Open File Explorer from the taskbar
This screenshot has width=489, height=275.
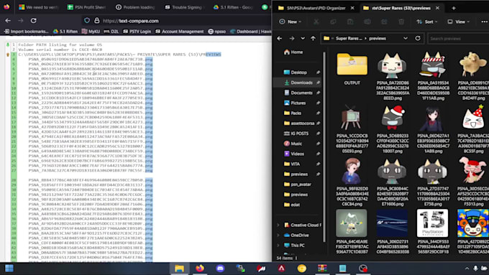[179, 268]
